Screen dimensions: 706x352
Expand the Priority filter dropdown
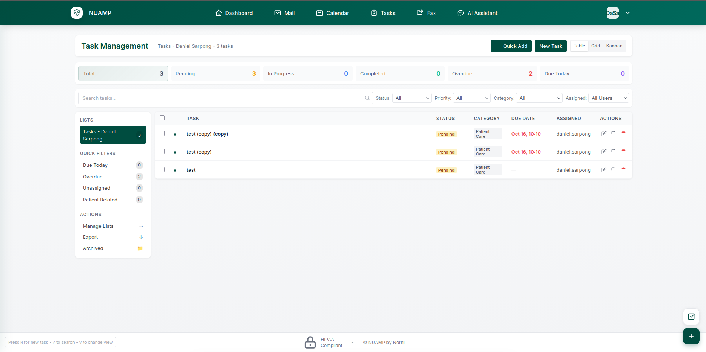click(472, 98)
